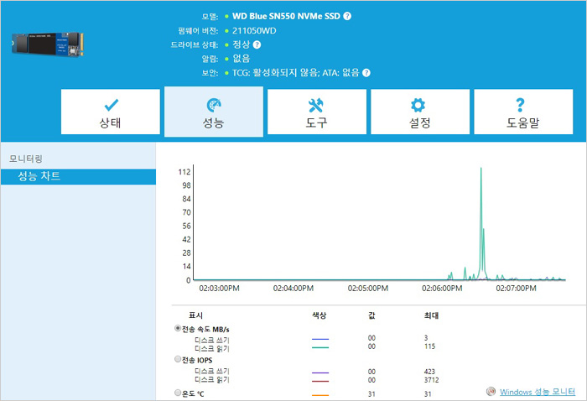Click the purple IOPS 디스크 쓰기 color line
The image size is (587, 401).
point(320,372)
